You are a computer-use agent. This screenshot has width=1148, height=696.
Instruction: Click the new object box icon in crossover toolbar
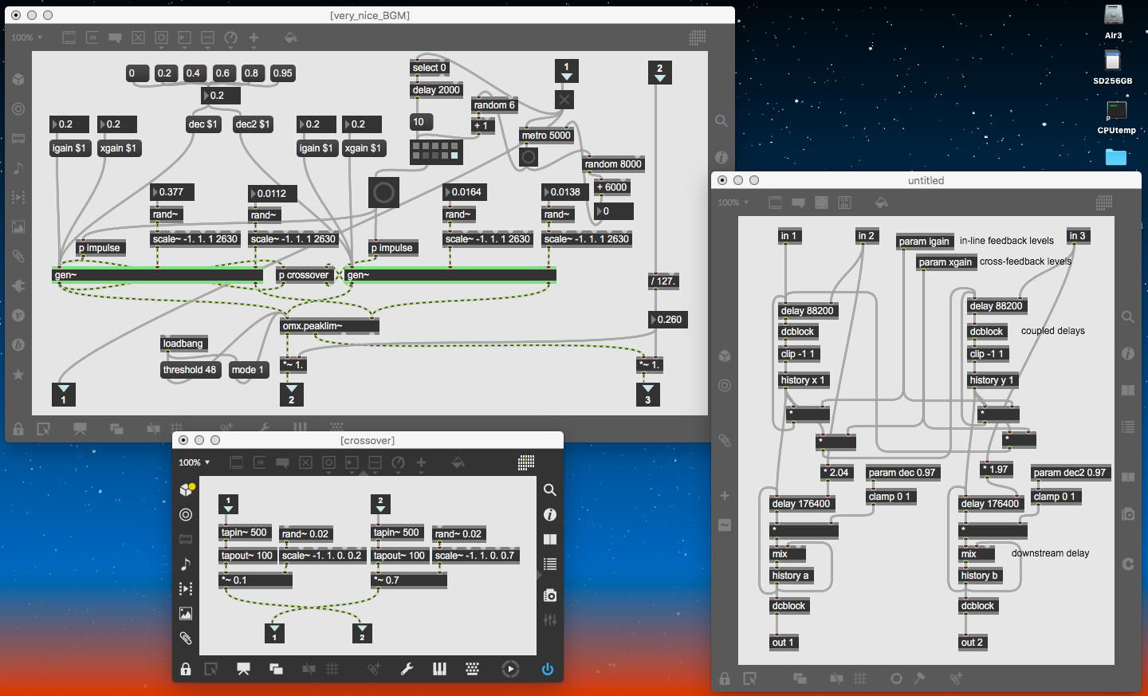236,462
